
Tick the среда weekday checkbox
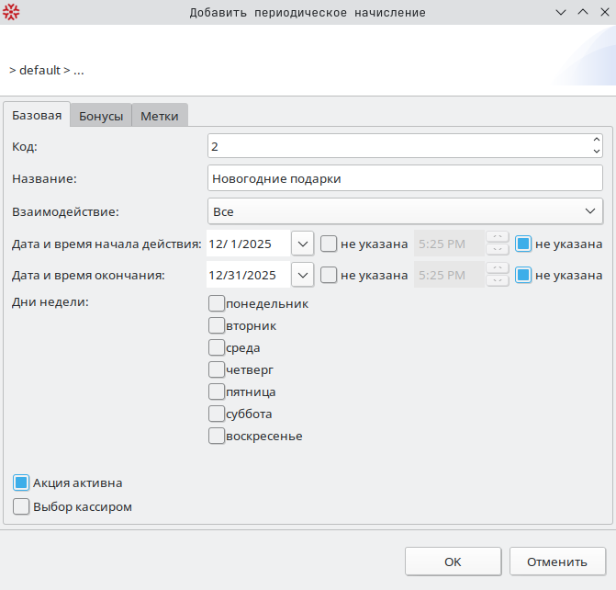point(217,347)
